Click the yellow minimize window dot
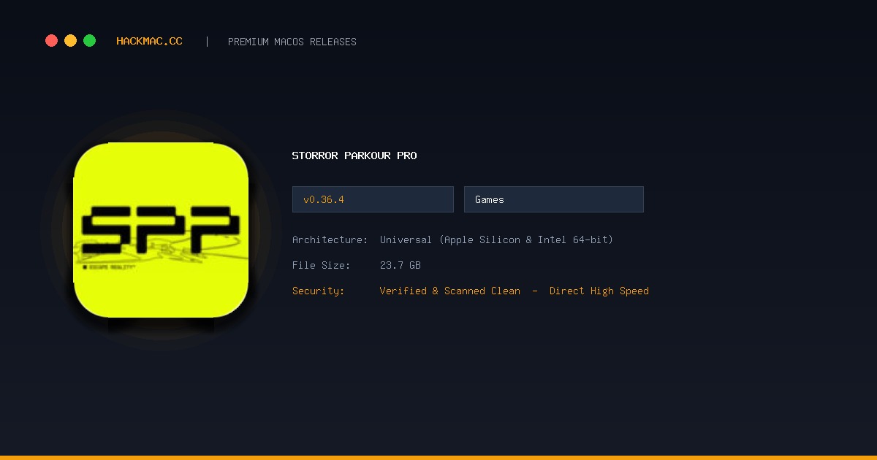Screen dimensions: 877x460 click(x=70, y=41)
